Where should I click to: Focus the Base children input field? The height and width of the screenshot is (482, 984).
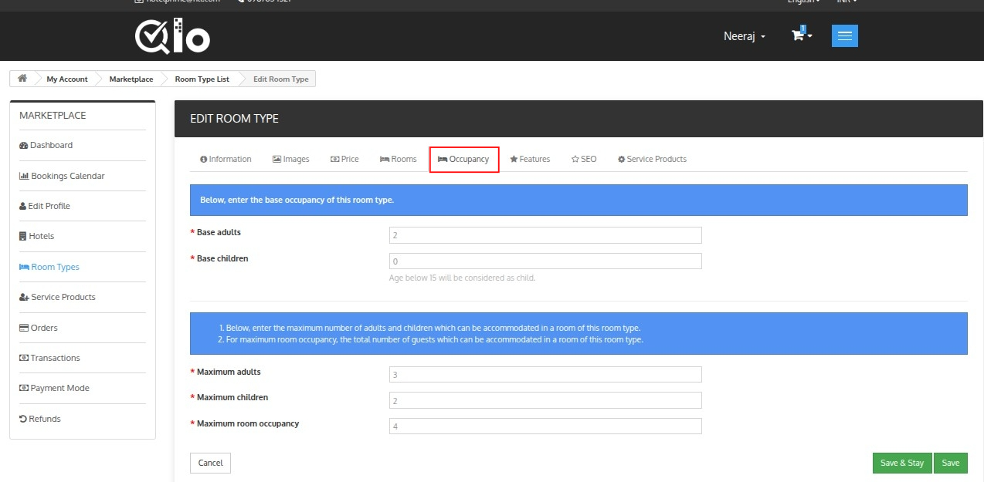coord(545,261)
